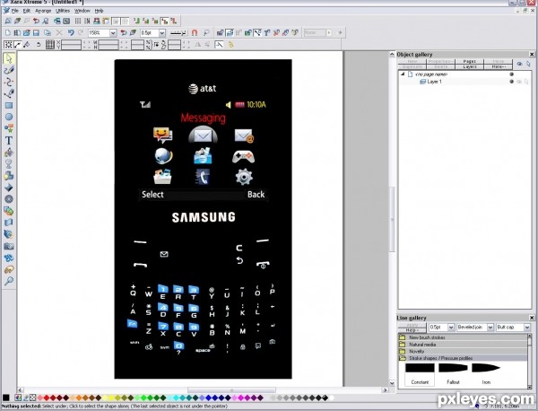This screenshot has height=411, width=538.
Task: Open the Butt cap dropdown
Action: point(527,328)
